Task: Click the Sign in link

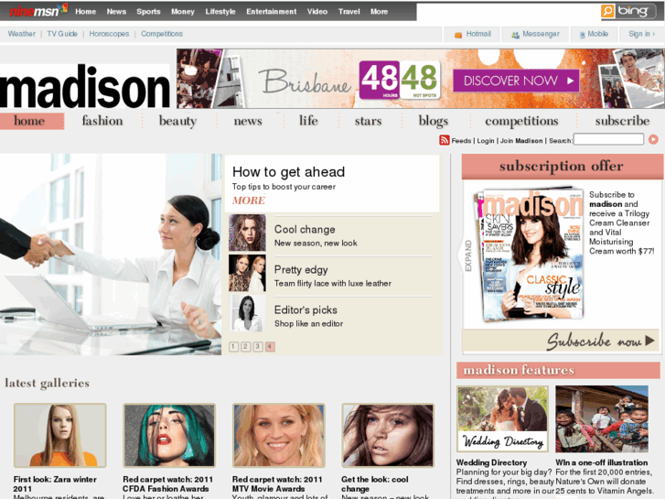Action: click(641, 34)
